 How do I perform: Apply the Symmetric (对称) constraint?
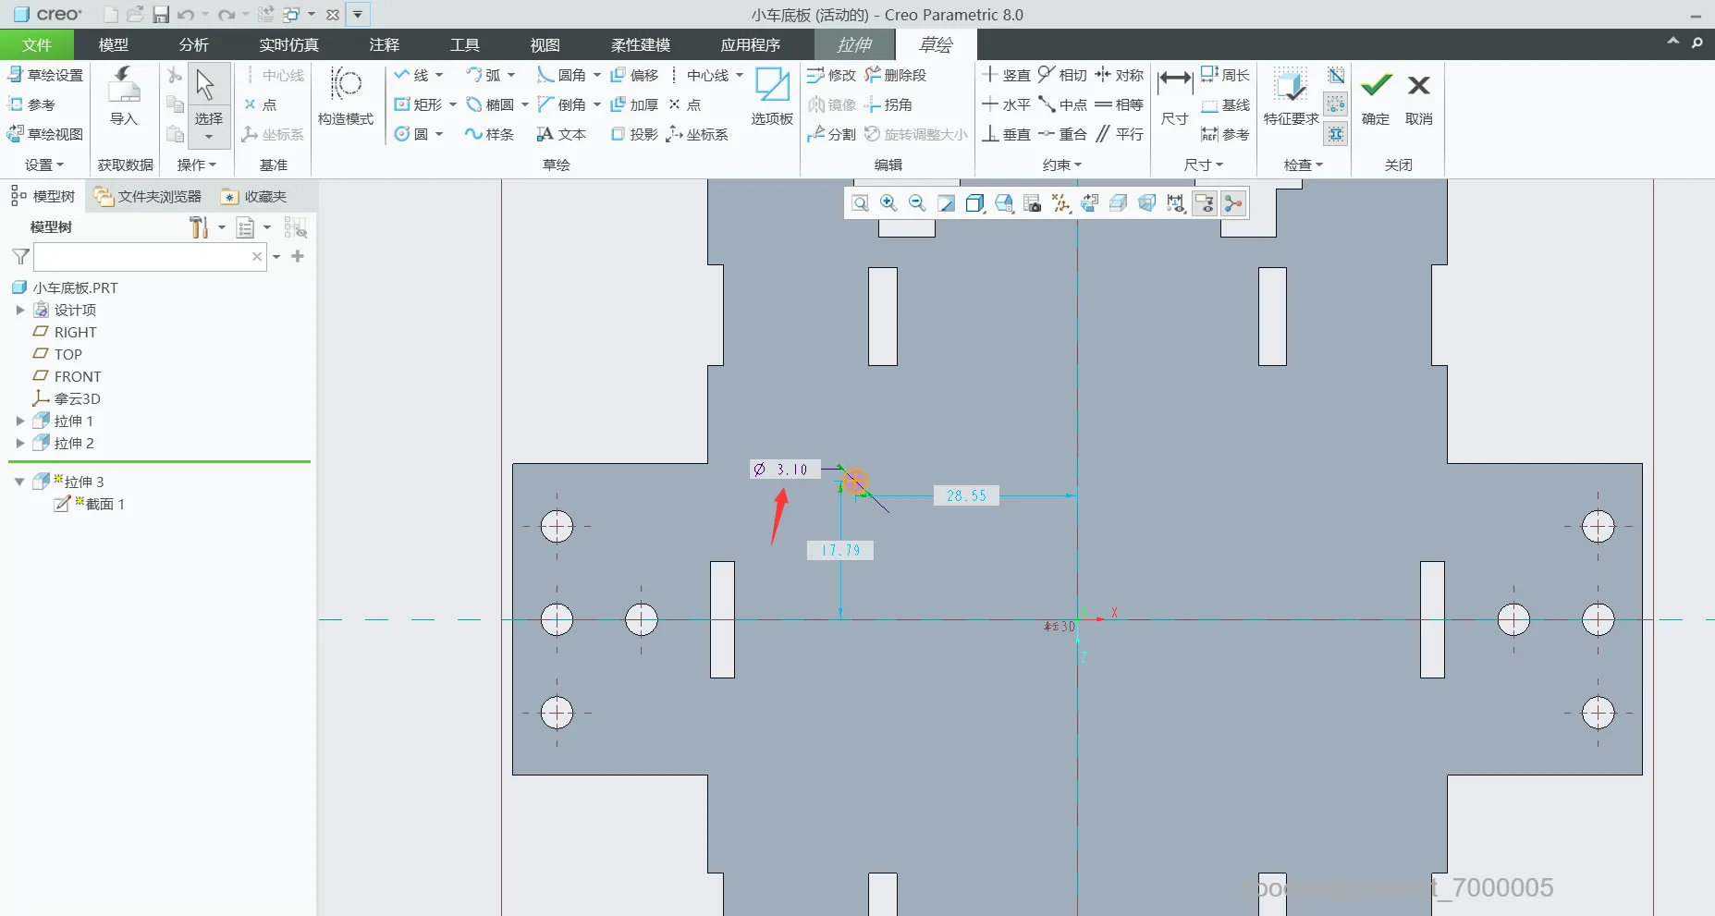click(x=1120, y=75)
